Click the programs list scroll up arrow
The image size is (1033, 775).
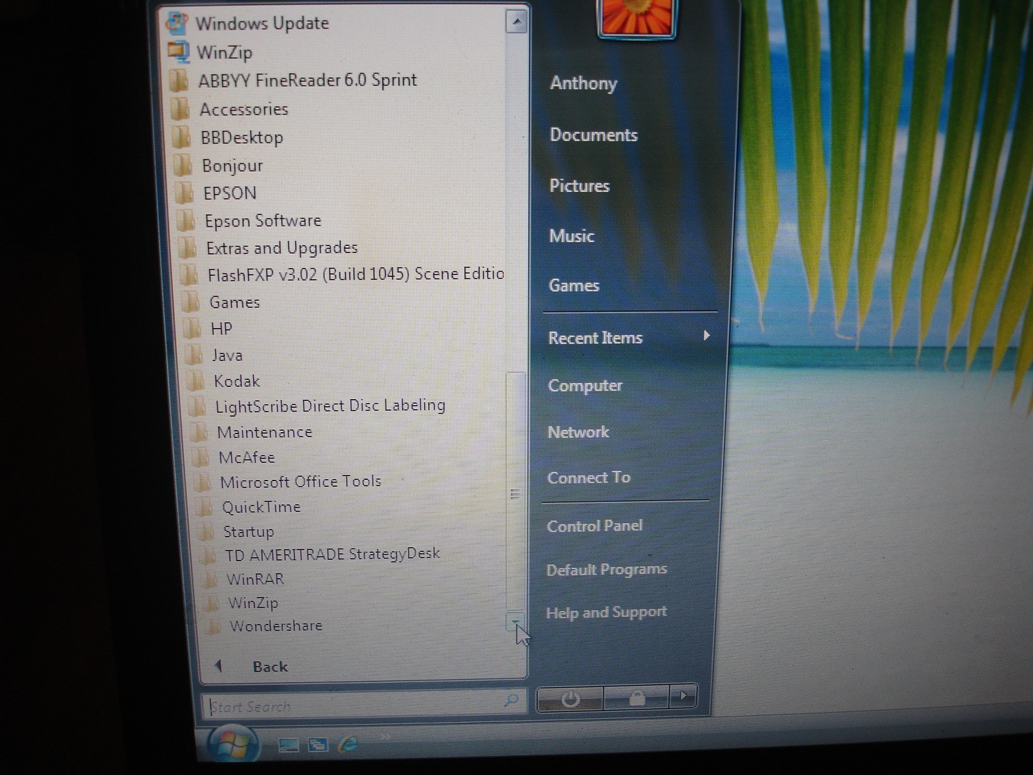tap(516, 22)
